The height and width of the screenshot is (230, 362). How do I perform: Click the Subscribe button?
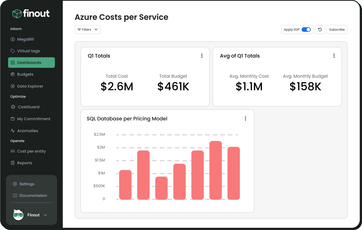point(337,29)
